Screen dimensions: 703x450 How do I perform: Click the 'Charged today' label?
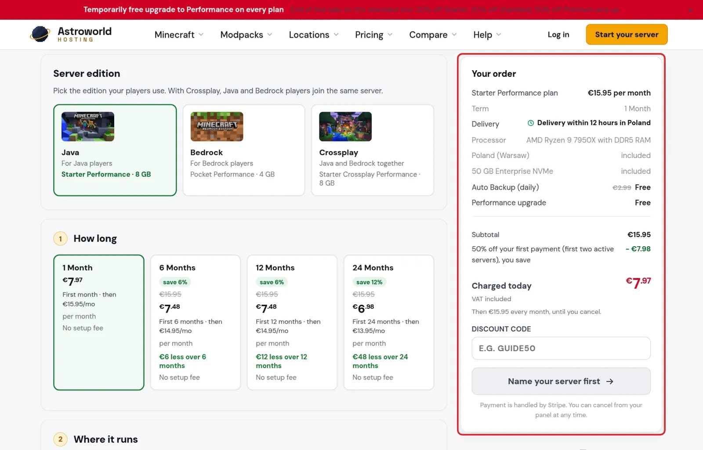click(501, 286)
